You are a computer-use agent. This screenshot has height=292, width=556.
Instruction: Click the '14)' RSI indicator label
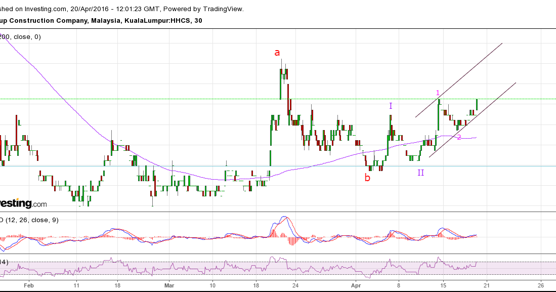4,262
